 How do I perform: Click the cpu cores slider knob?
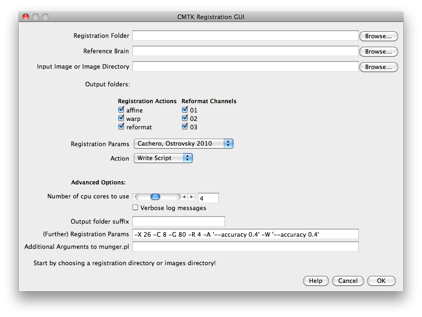click(x=155, y=197)
